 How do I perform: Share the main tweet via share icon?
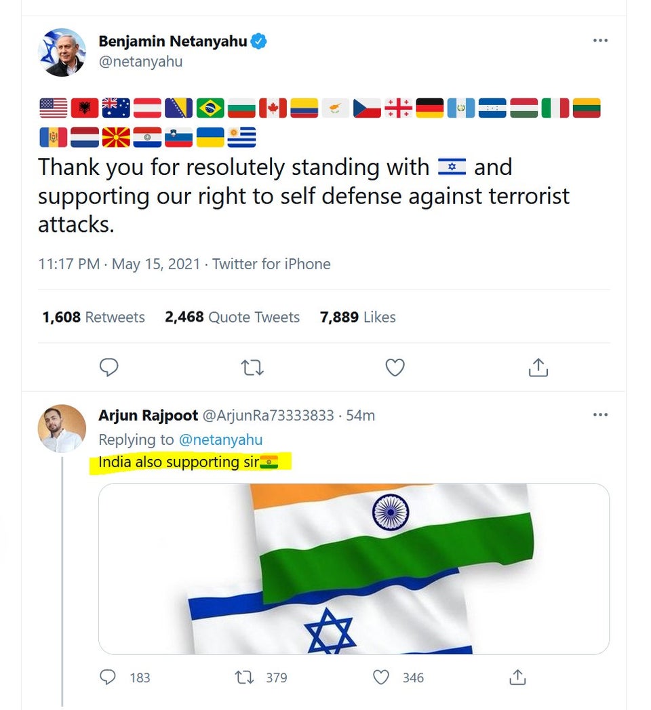point(538,368)
